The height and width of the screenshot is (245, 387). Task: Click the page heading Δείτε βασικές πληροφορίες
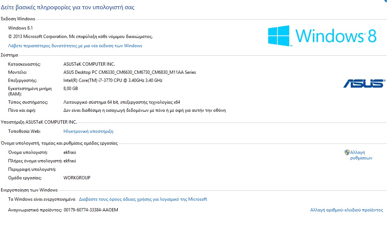pos(68,7)
